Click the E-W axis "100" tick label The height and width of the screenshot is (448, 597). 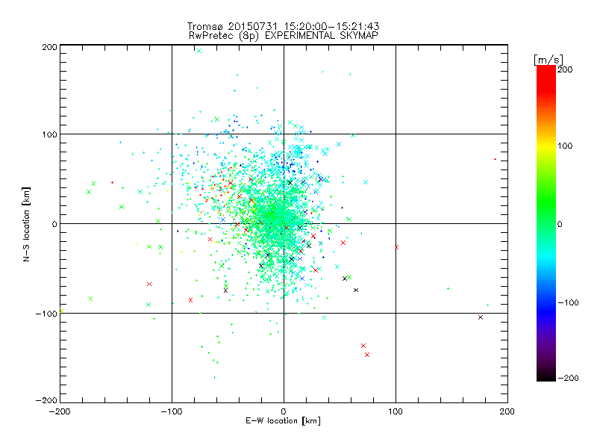(396, 412)
